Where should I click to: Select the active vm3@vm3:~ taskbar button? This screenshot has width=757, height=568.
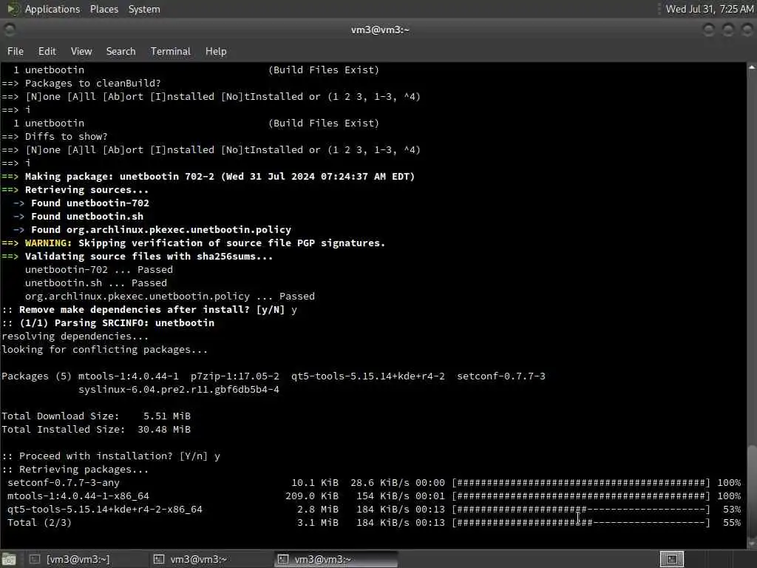pyautogui.click(x=336, y=559)
